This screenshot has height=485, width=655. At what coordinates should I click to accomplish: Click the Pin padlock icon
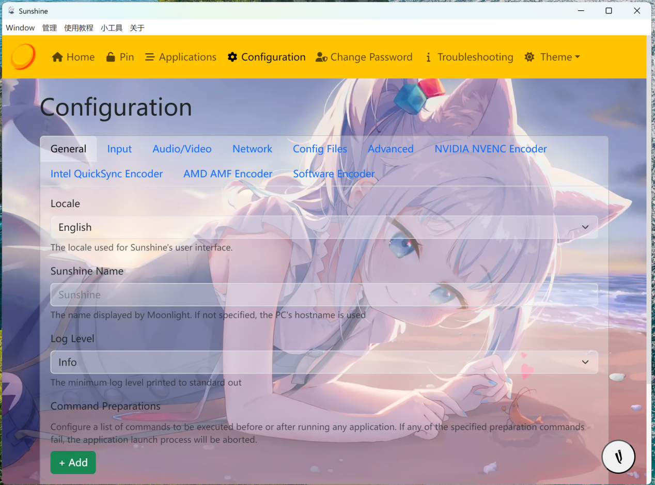111,57
